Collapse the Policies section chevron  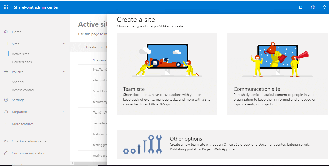[64, 72]
